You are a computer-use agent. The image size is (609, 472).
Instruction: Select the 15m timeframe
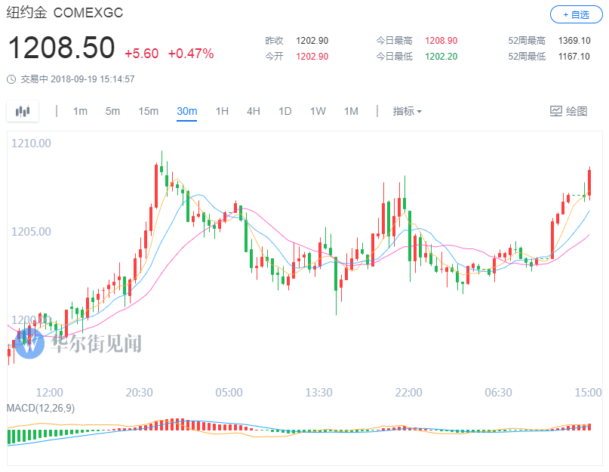point(149,111)
